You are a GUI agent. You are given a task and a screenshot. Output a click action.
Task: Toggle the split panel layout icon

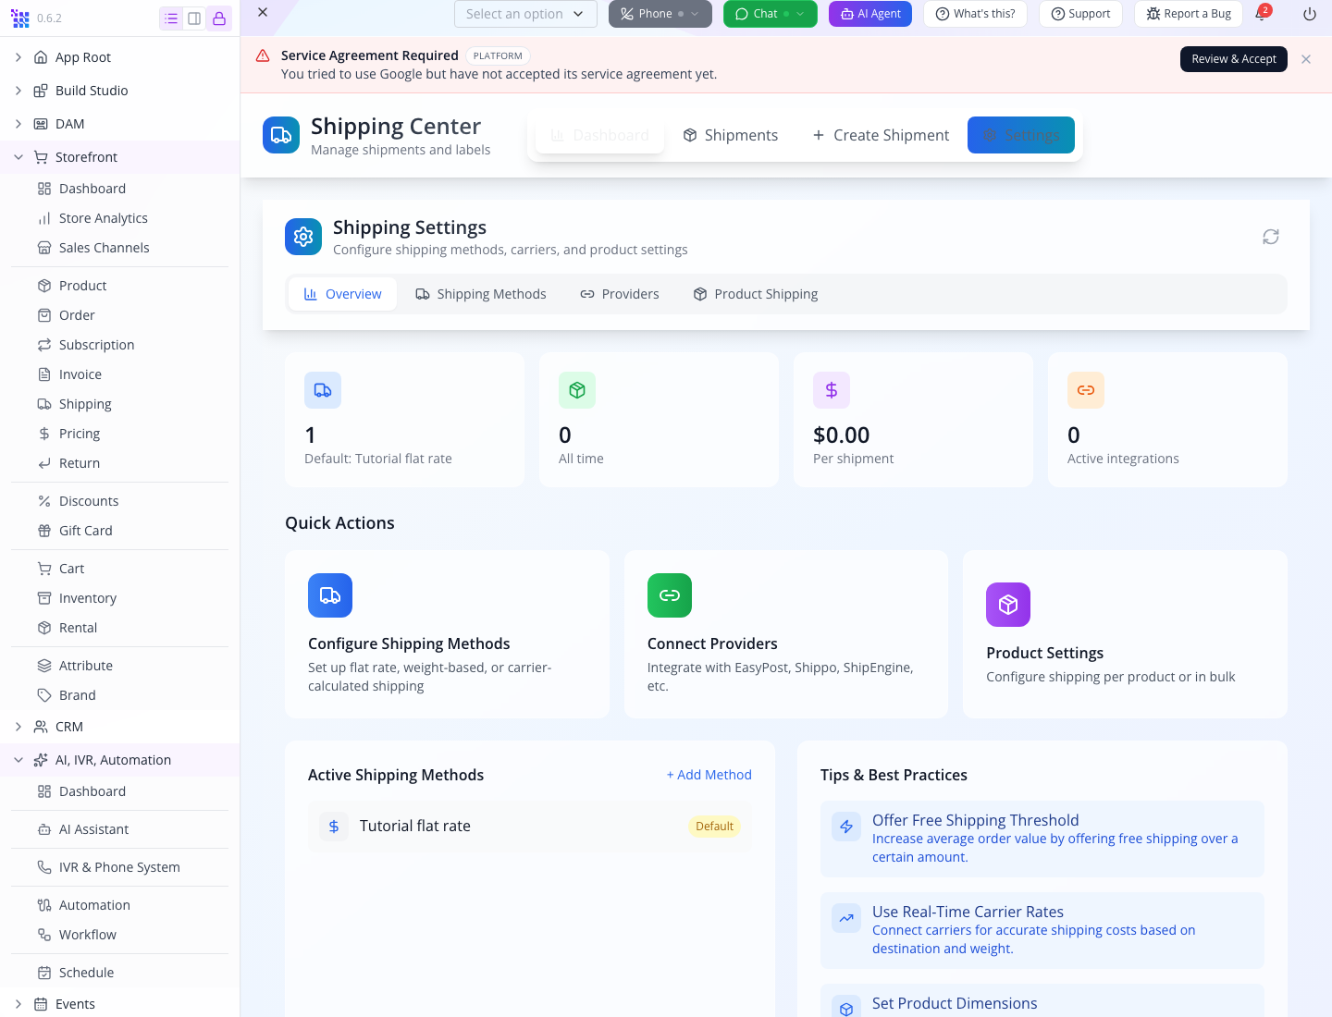click(x=194, y=18)
